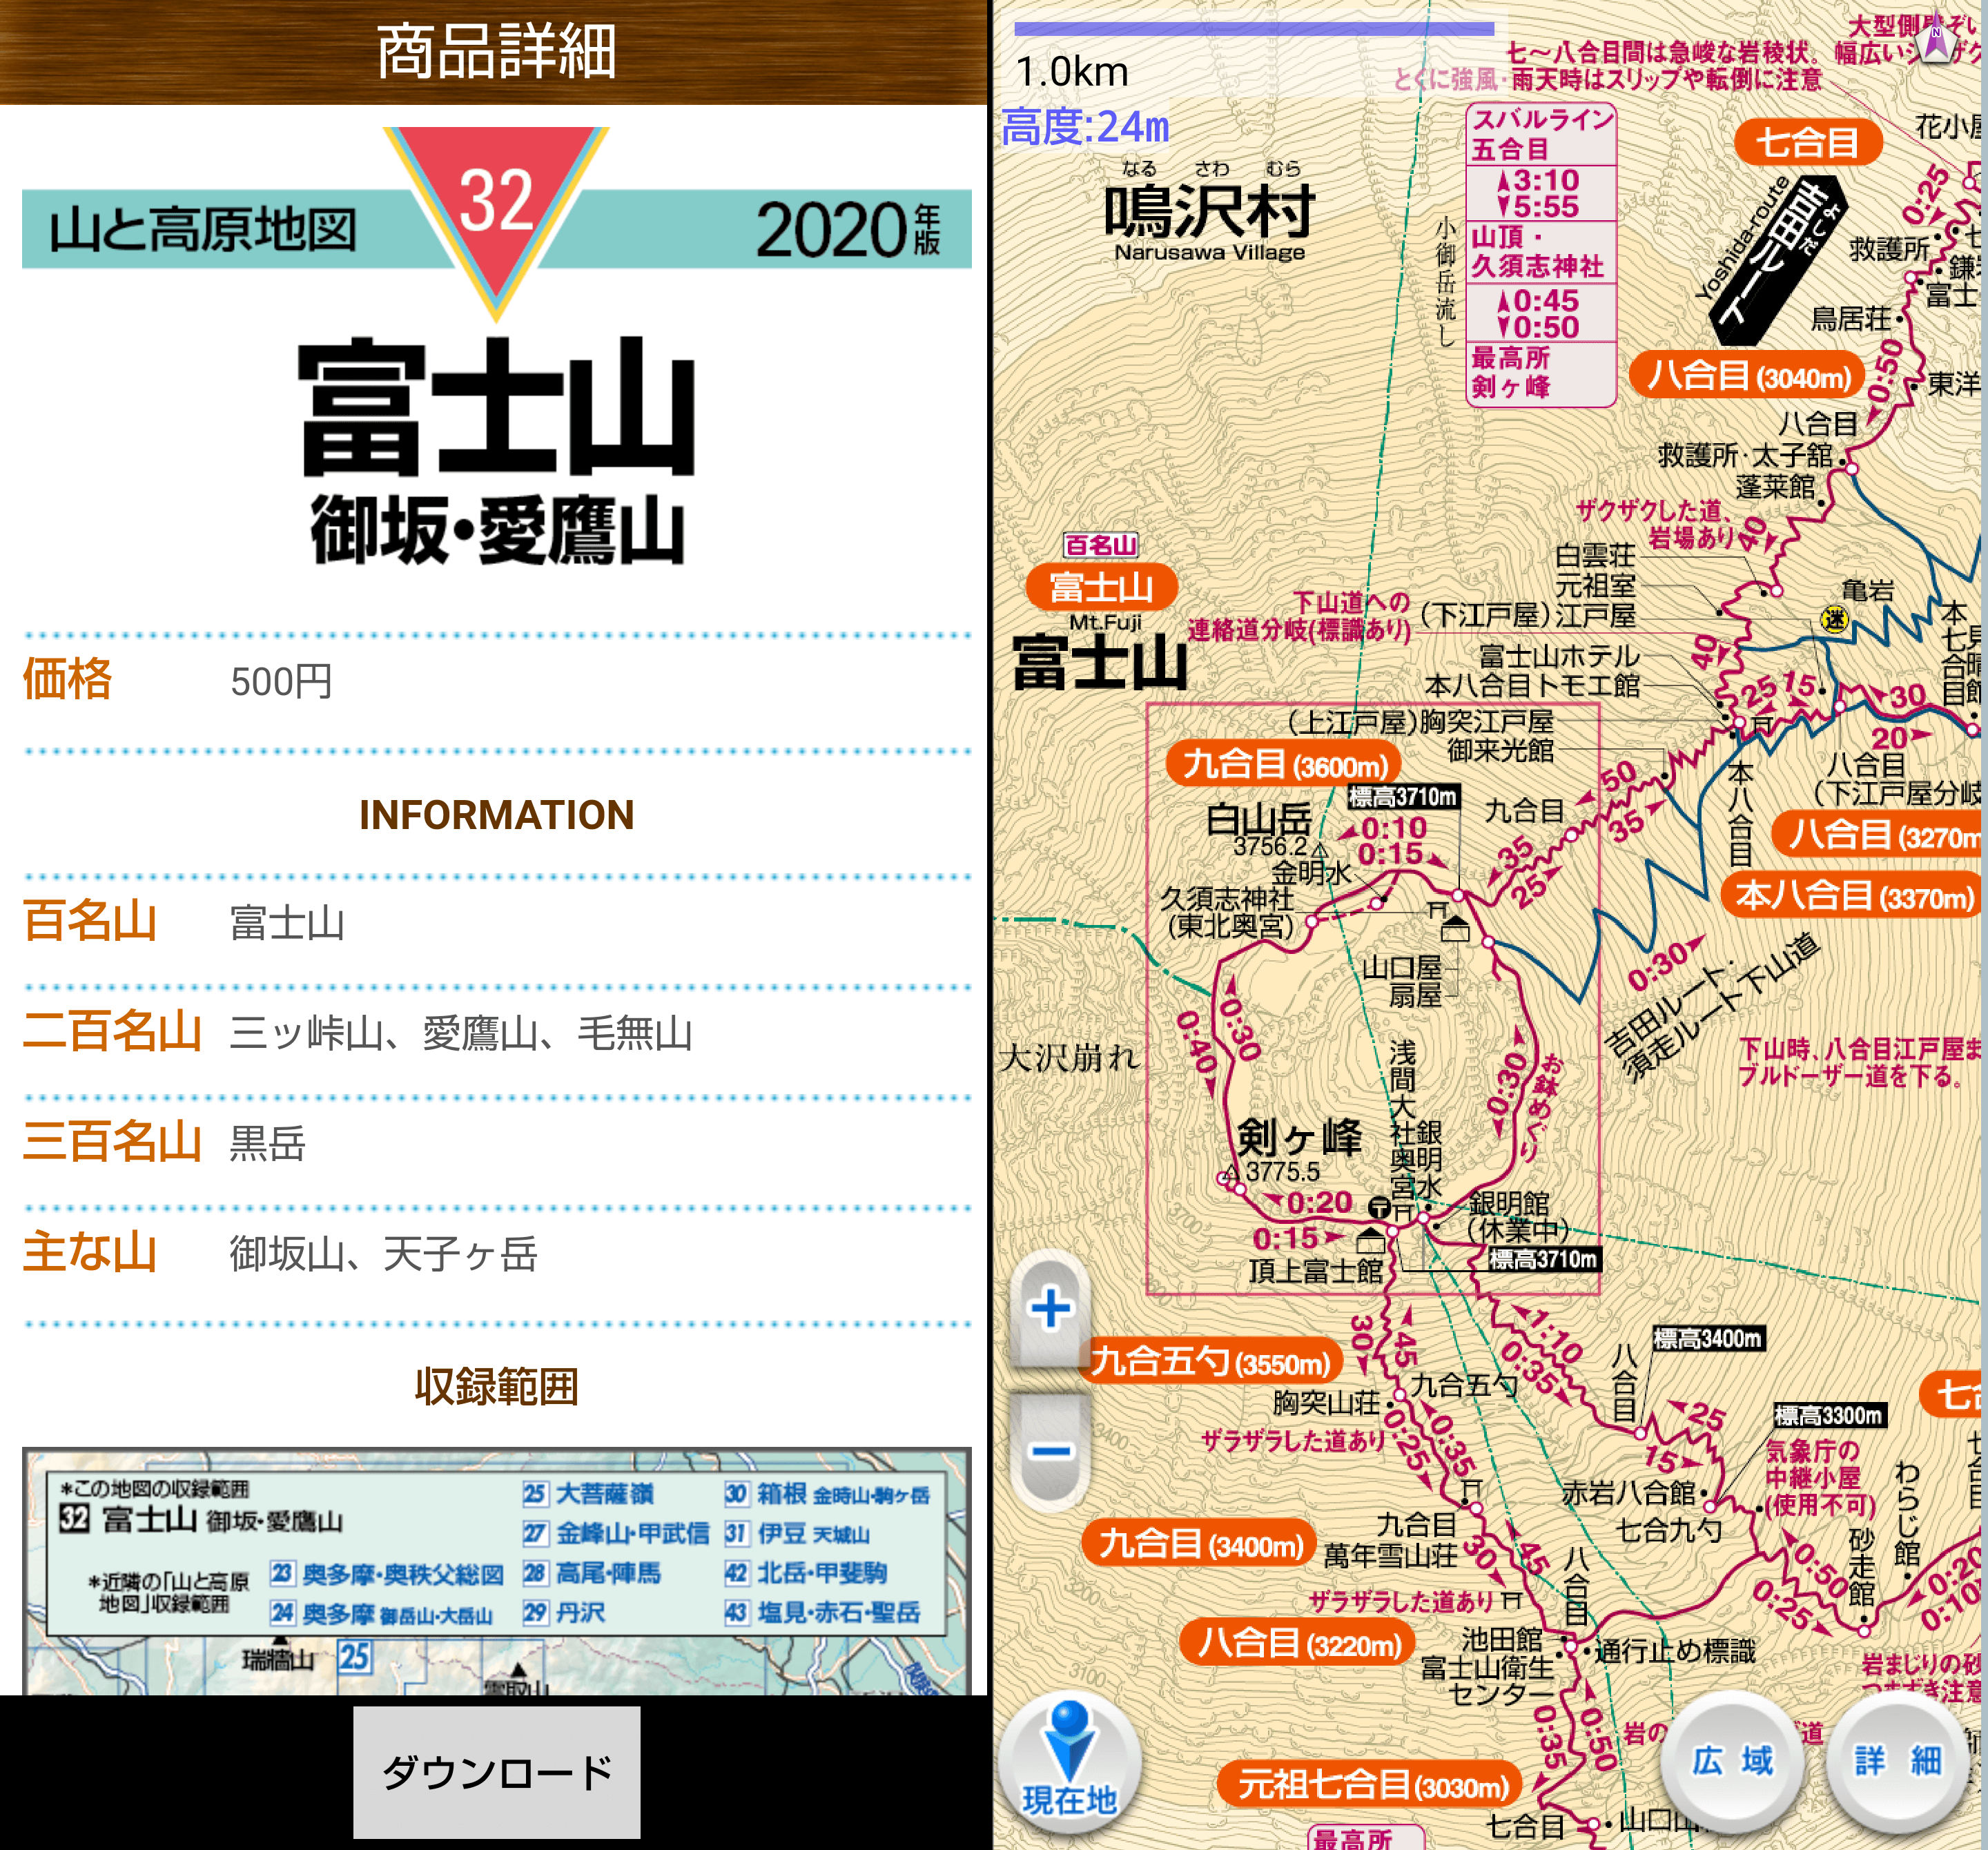Tap the ダウンロード download button
The image size is (1988, 1850).
[496, 1772]
